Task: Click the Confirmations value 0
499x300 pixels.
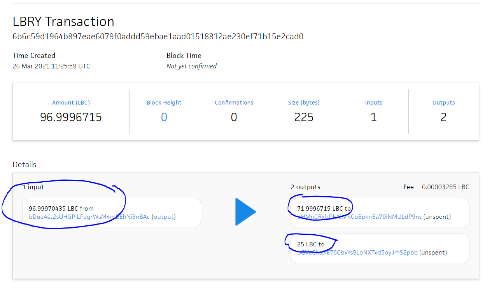Action: (234, 117)
